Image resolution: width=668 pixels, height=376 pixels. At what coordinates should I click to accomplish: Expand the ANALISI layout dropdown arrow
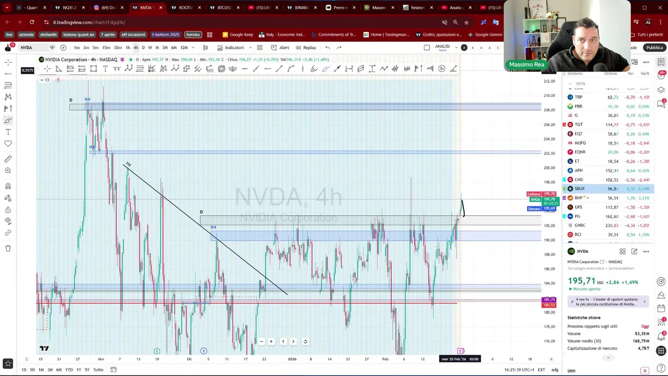(455, 48)
